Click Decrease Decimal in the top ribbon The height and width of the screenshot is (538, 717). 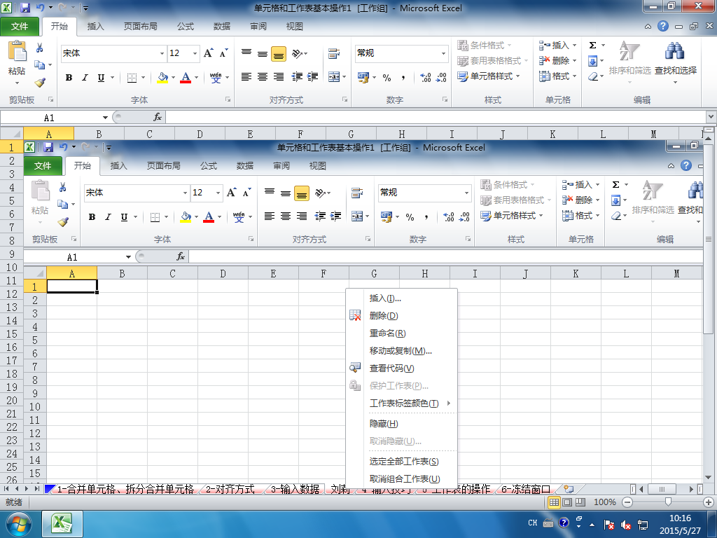point(441,78)
